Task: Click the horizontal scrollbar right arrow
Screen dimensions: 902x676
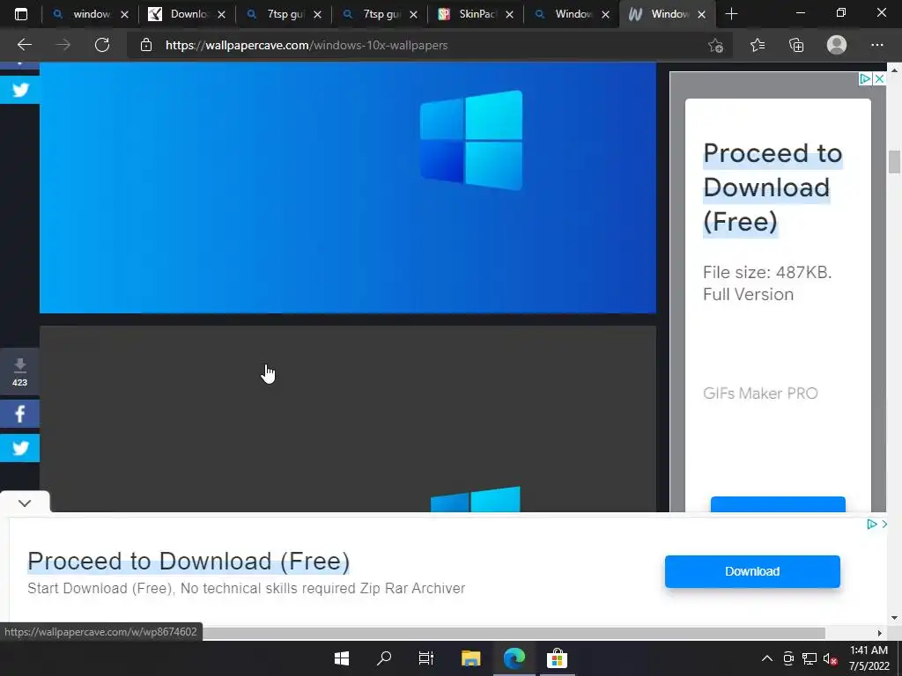Action: [879, 633]
